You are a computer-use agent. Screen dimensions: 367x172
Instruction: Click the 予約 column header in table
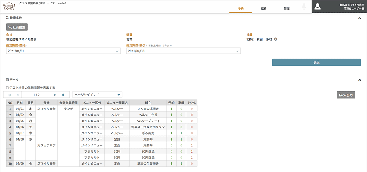click(x=171, y=103)
